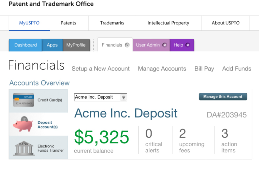Open the Patents menu
259x172 pixels.
click(x=68, y=23)
